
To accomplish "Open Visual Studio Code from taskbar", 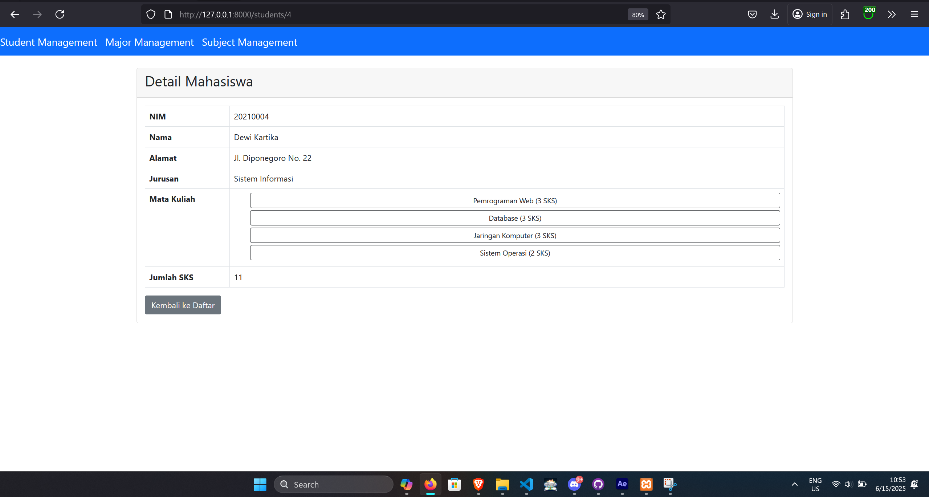I will pyautogui.click(x=526, y=484).
